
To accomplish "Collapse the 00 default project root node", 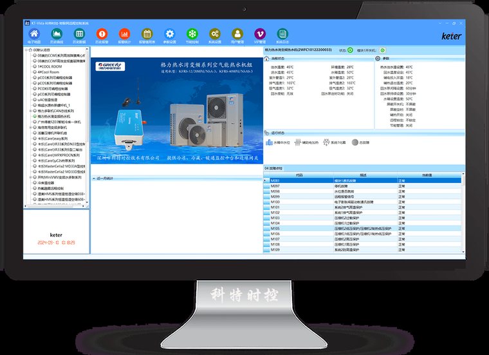I will point(26,50).
